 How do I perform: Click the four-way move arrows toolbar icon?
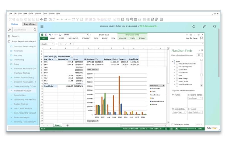pyautogui.click(x=41, y=19)
